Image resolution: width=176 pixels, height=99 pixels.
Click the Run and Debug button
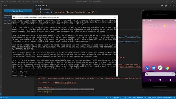click(18, 11)
